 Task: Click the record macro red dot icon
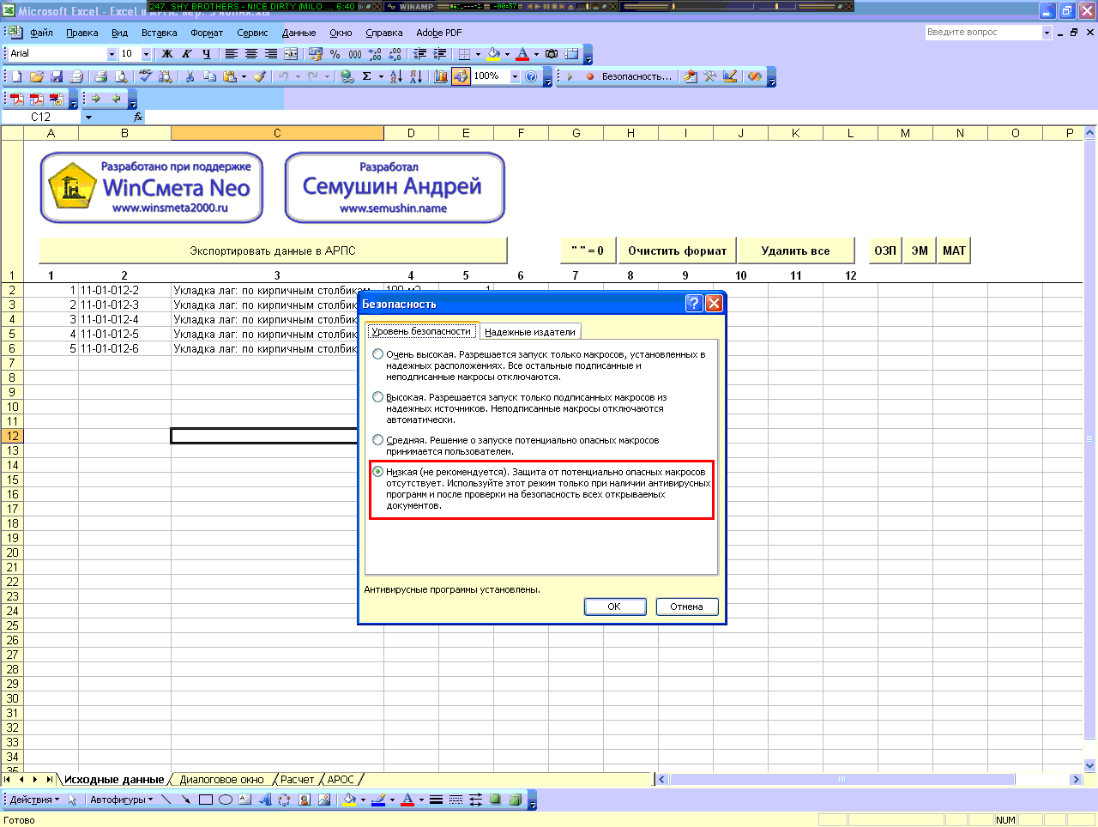click(x=589, y=76)
